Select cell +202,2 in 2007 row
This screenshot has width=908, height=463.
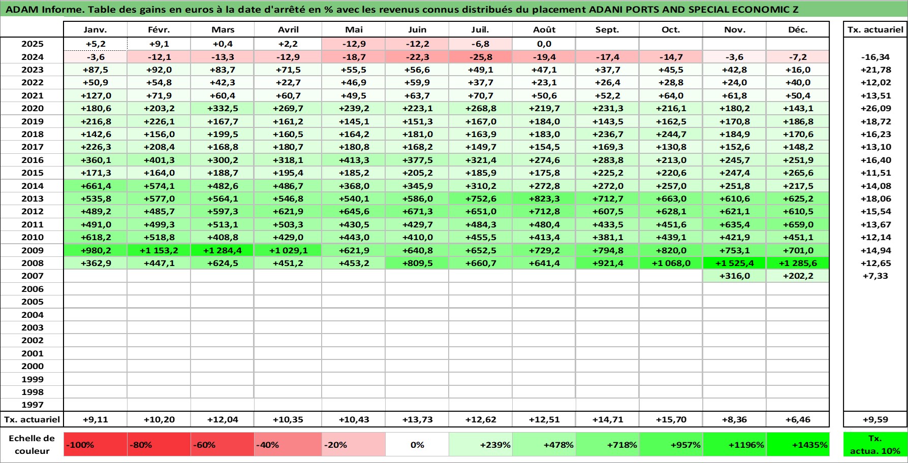coord(798,276)
